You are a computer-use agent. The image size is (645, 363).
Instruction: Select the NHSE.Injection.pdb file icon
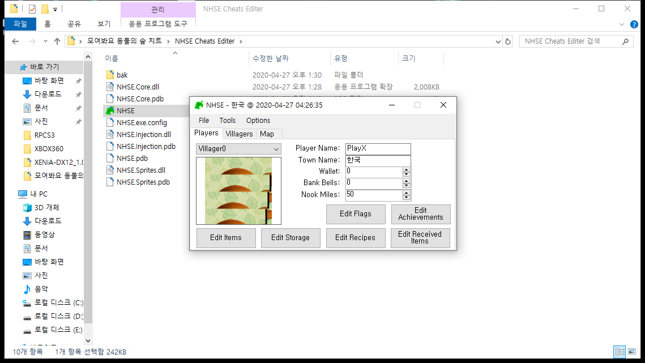pyautogui.click(x=110, y=146)
